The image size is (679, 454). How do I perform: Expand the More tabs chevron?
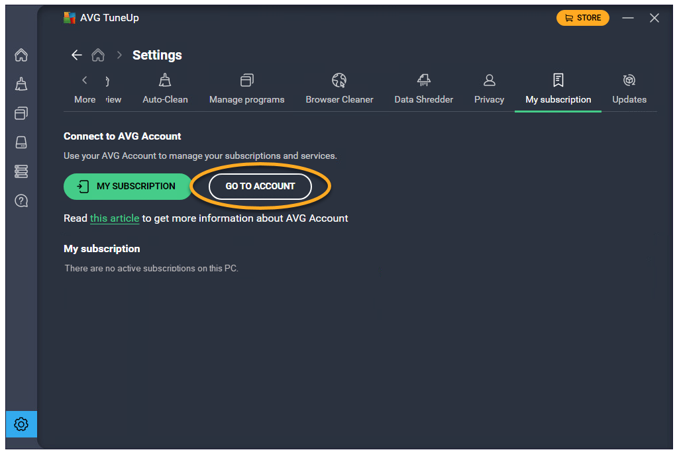click(x=85, y=89)
